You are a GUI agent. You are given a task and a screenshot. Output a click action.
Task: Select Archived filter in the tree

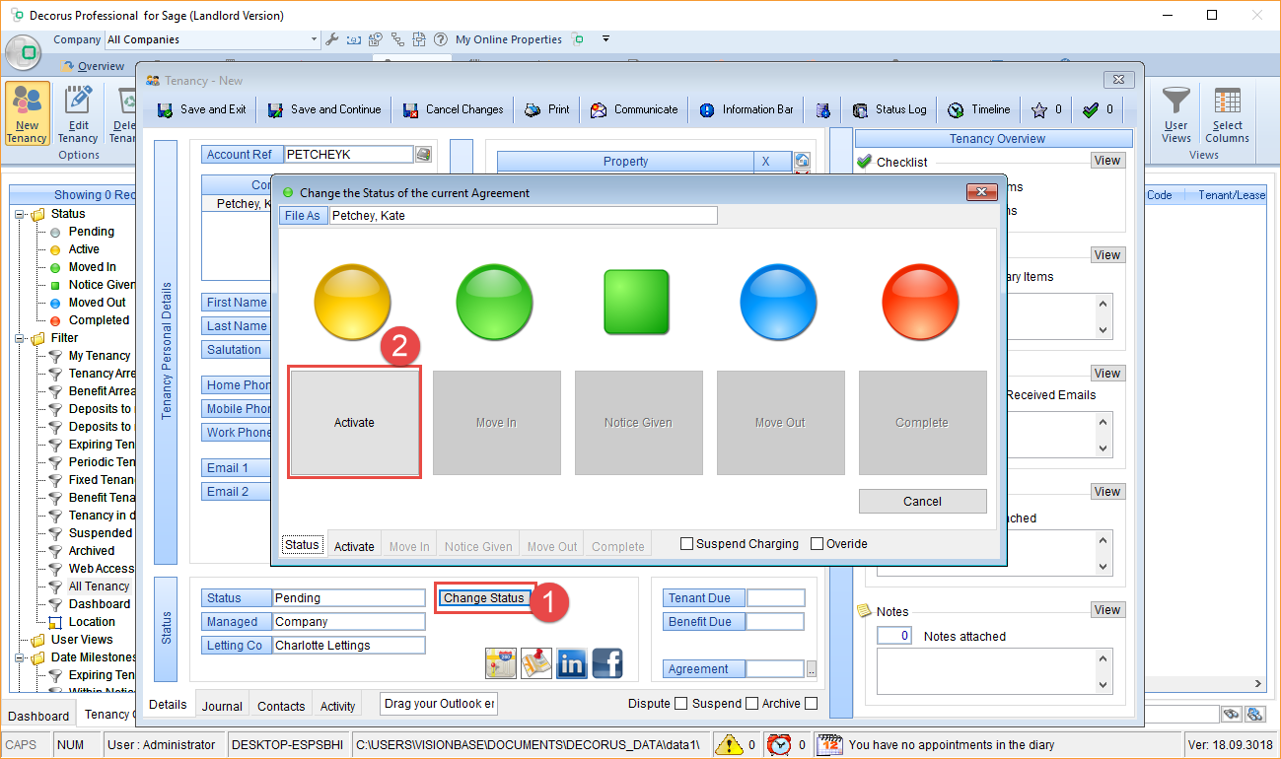[92, 551]
